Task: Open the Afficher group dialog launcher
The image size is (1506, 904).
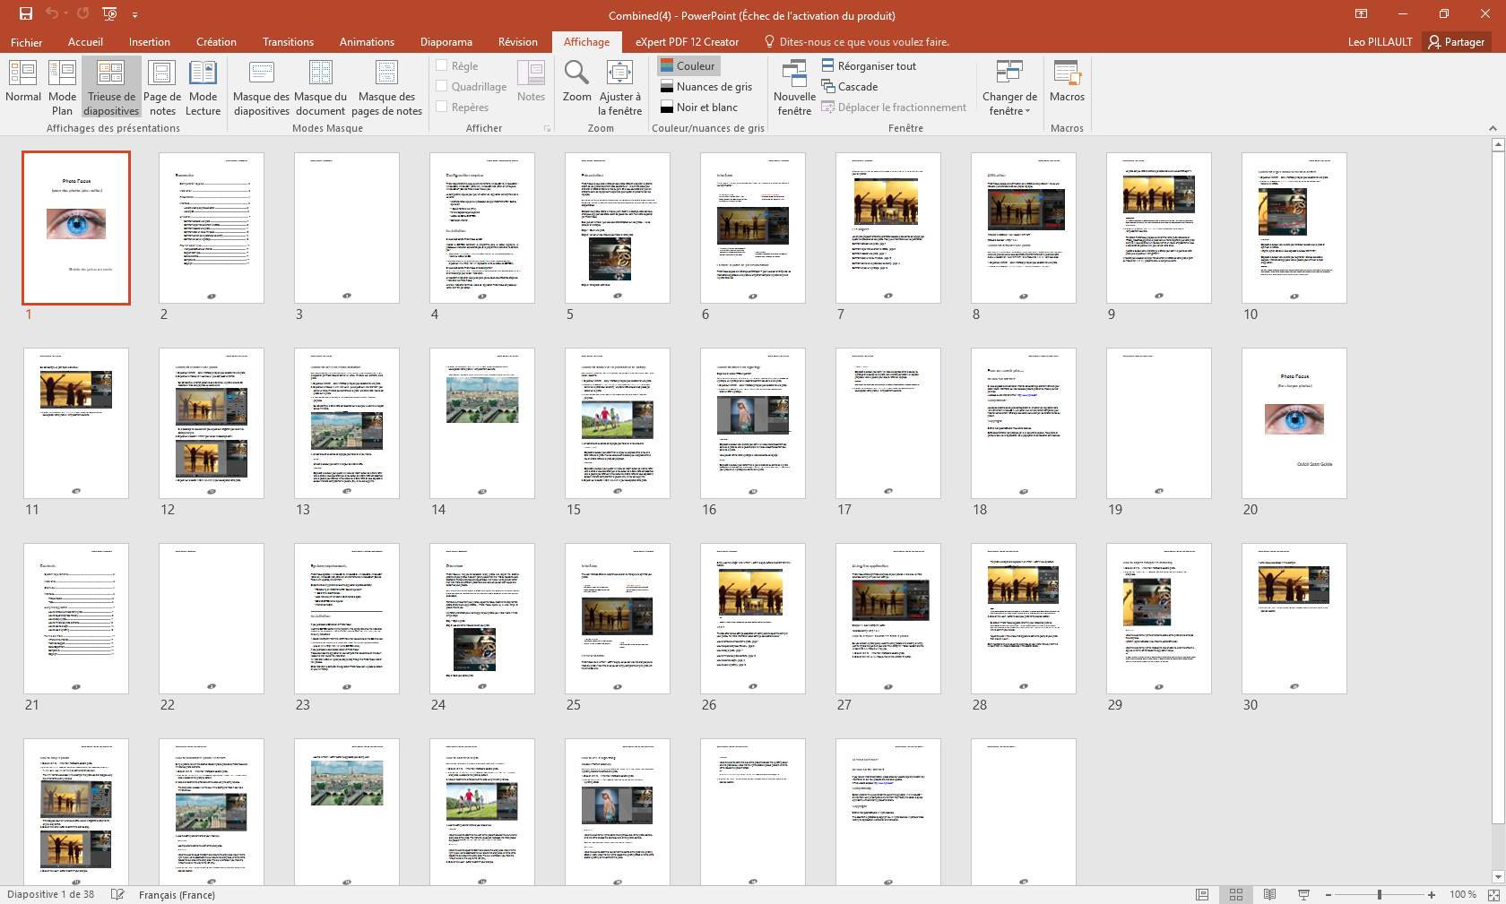Action: pos(547,129)
